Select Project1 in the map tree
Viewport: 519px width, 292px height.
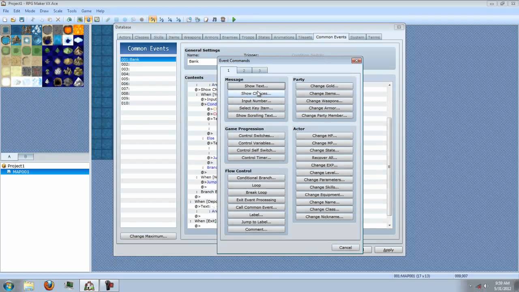16,166
